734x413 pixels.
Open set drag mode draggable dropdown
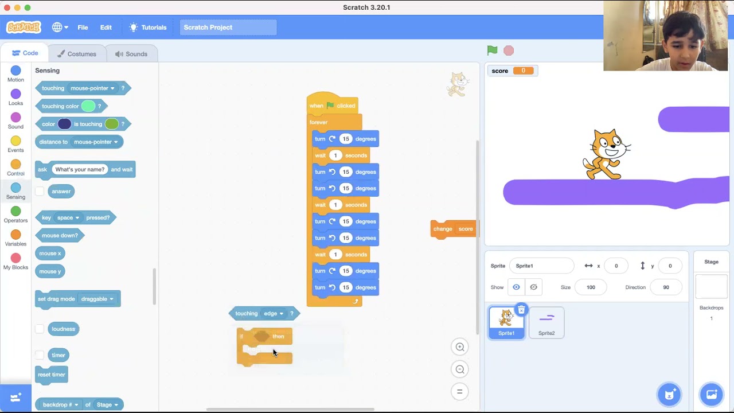click(x=97, y=299)
